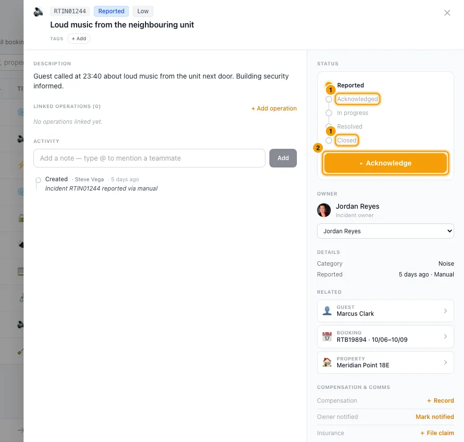Click the Jordan Reyes owner name
The width and height of the screenshot is (464, 442).
pos(357,206)
